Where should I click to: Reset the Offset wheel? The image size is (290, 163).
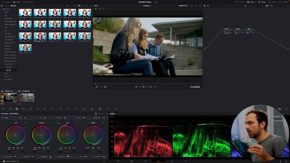click(x=103, y=123)
